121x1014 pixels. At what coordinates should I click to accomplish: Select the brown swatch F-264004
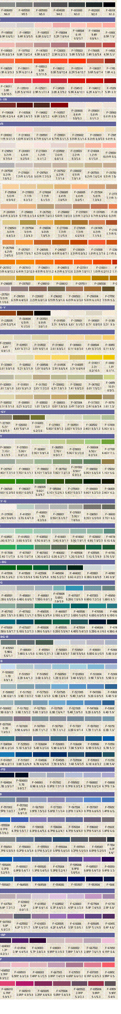point(24,313)
